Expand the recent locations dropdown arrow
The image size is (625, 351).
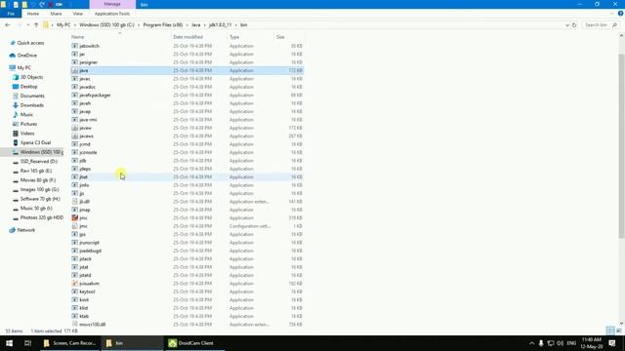28,25
